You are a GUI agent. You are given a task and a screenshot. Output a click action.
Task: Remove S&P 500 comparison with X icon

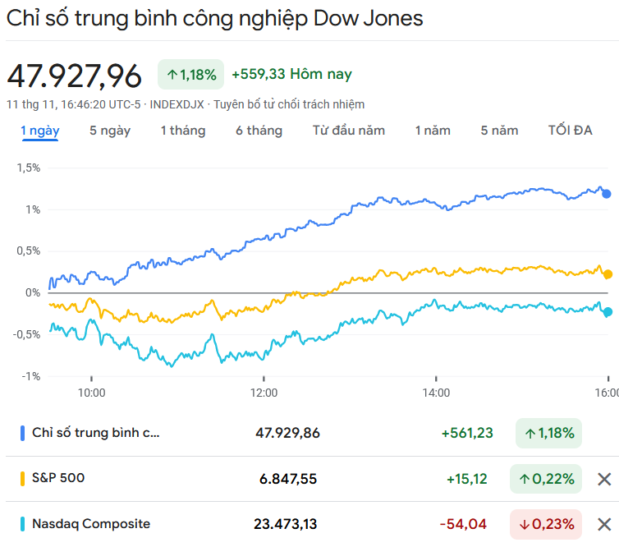coord(604,480)
